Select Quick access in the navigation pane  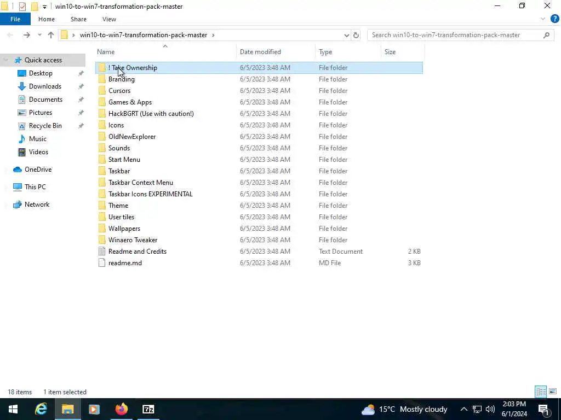(43, 60)
